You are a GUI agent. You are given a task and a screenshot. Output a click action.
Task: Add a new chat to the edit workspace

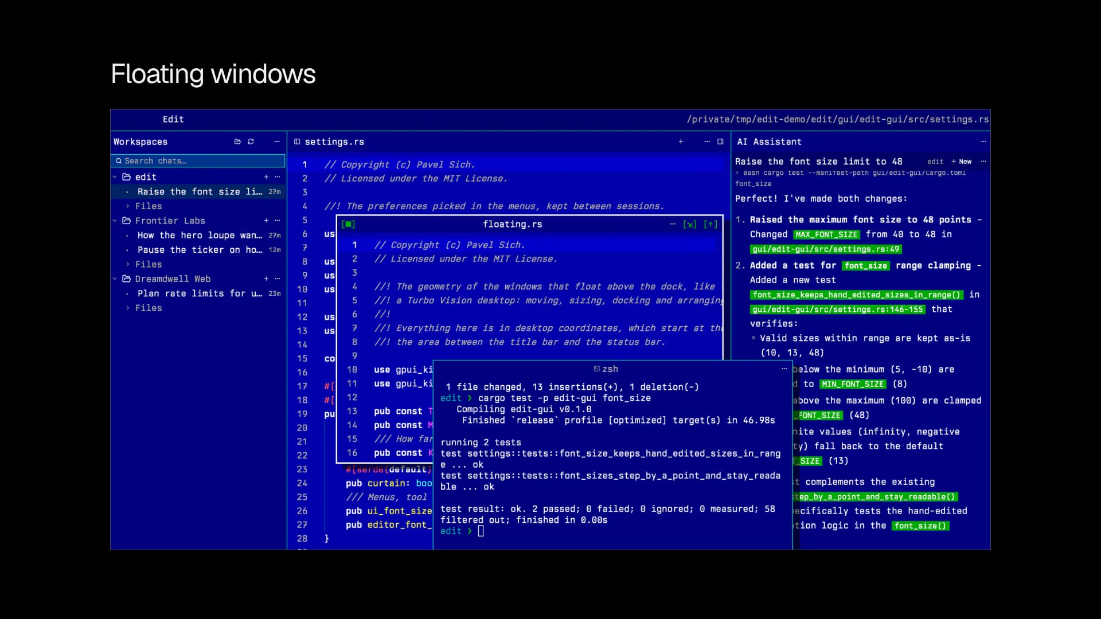click(x=266, y=177)
